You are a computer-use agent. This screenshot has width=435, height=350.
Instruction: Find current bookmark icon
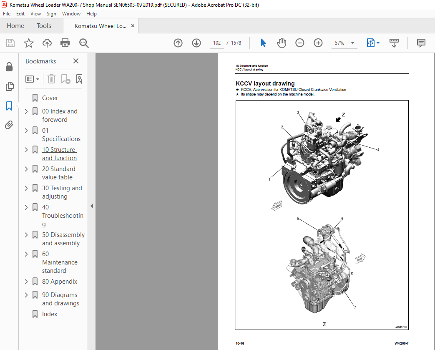click(79, 79)
